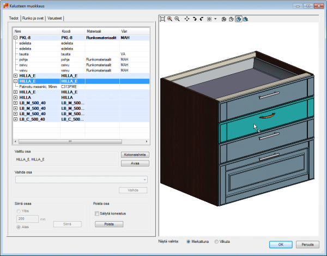Select the pan view arrows icon
The height and width of the screenshot is (256, 327).
click(x=187, y=19)
